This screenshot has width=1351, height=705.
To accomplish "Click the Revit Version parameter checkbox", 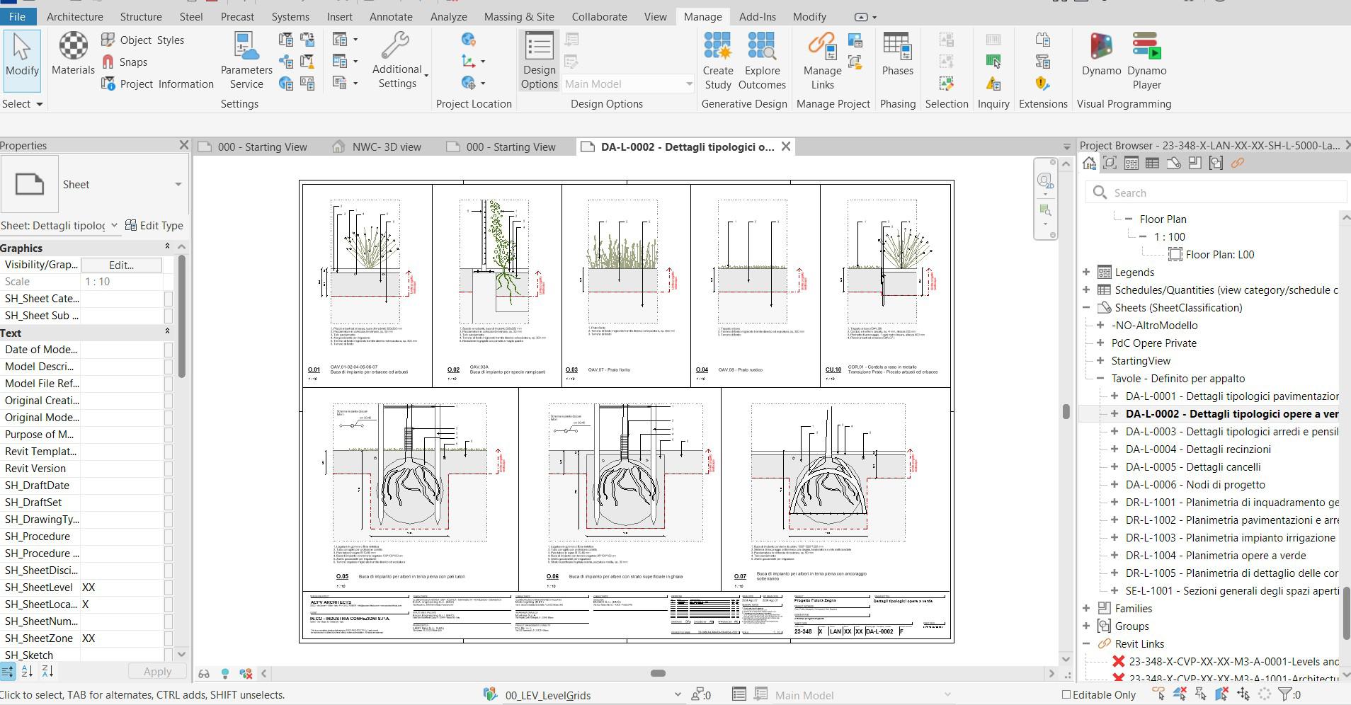I will pyautogui.click(x=169, y=469).
